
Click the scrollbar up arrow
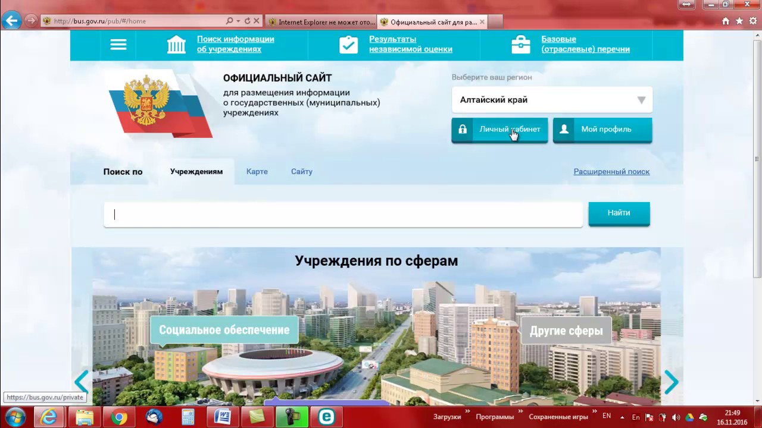coord(757,34)
